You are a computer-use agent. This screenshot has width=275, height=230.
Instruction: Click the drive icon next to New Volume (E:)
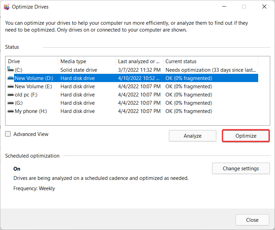11,86
